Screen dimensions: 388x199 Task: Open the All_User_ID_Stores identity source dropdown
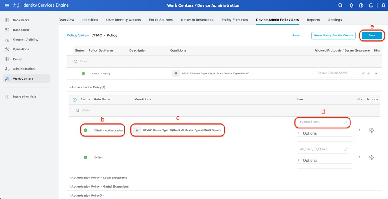pos(322,149)
